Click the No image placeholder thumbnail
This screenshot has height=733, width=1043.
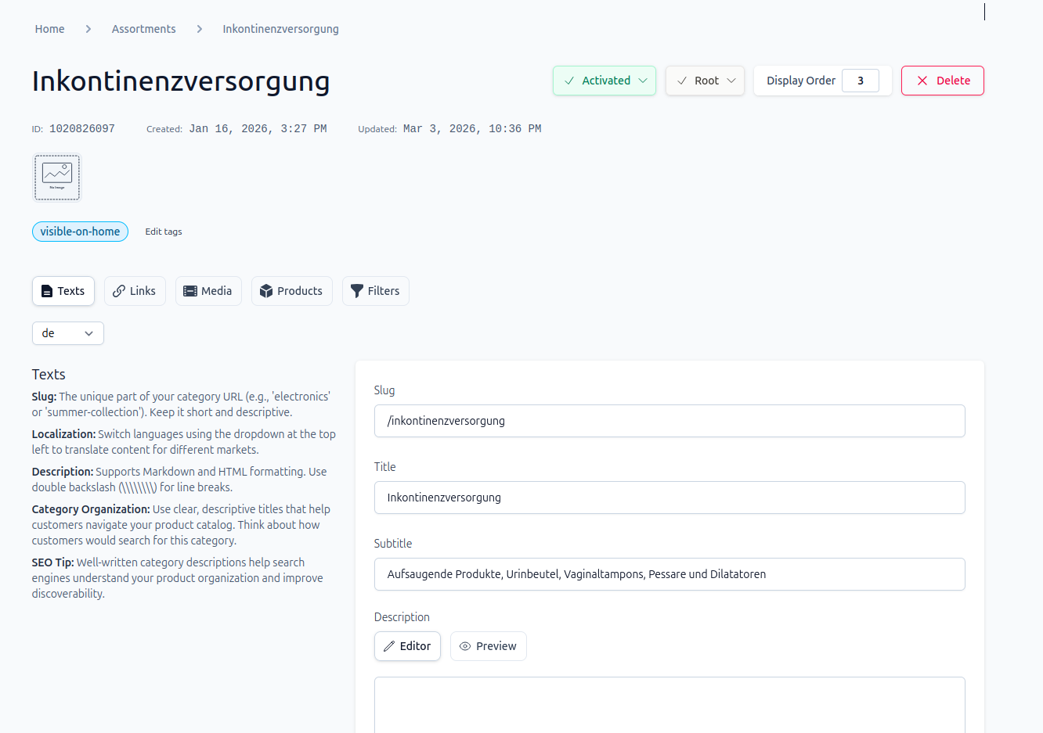pyautogui.click(x=57, y=178)
